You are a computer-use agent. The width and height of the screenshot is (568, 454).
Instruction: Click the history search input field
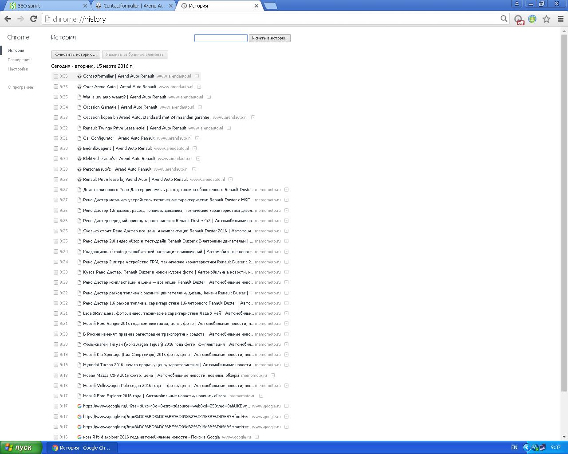[221, 38]
